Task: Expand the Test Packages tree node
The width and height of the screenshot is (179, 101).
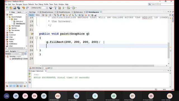Action: [7, 26]
